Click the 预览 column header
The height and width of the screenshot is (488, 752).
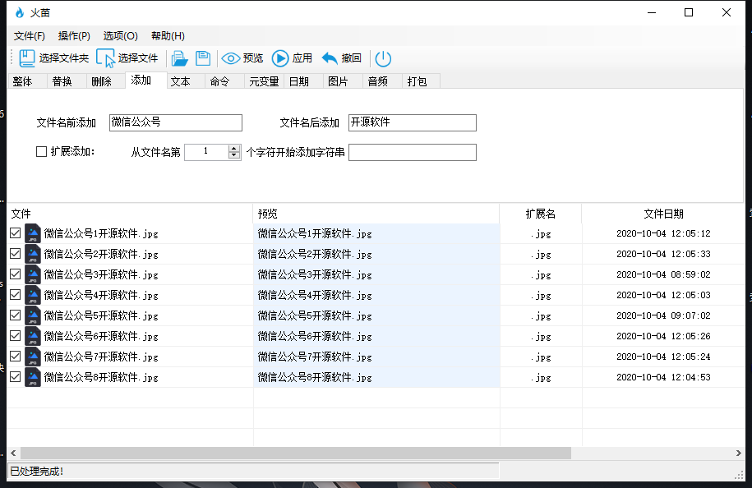pos(376,214)
